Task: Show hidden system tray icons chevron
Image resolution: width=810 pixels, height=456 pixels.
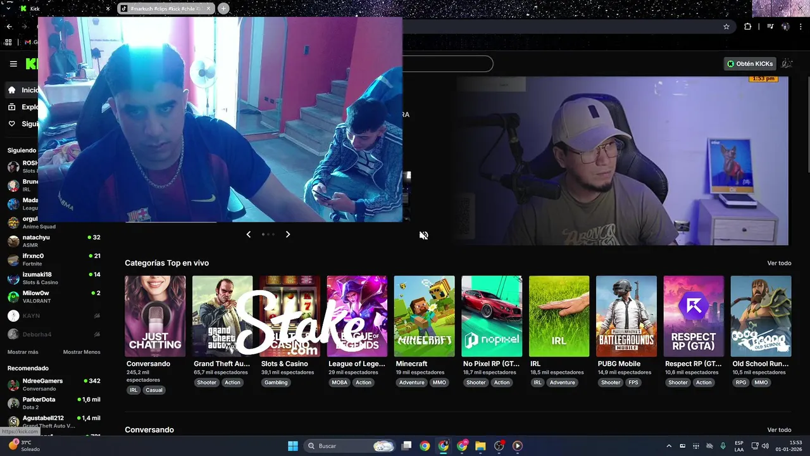Action: pos(670,446)
